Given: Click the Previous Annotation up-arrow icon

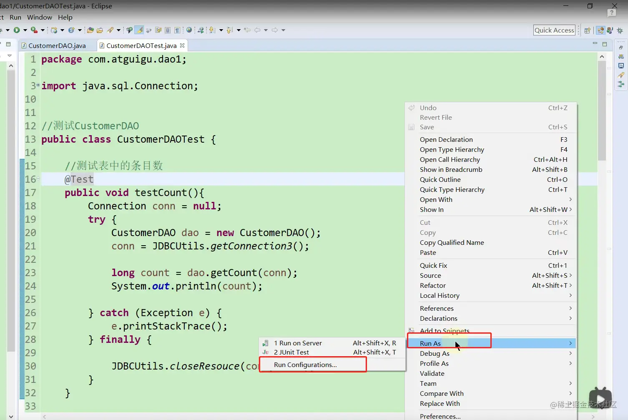Looking at the screenshot, I should click(229, 30).
